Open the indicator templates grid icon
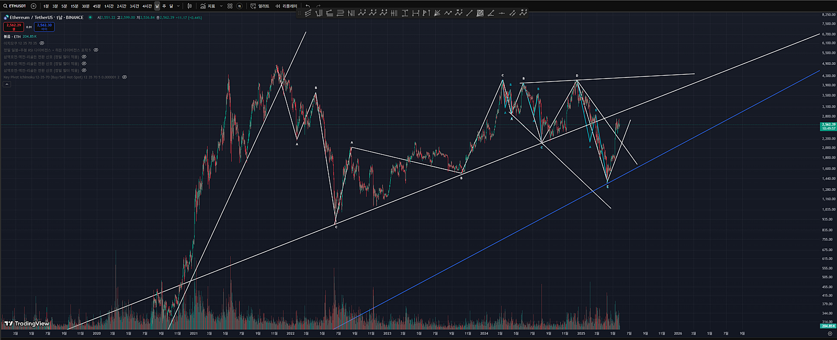The height and width of the screenshot is (340, 837). pos(230,6)
